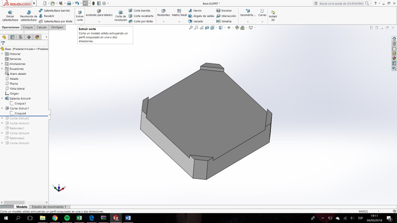The image size is (397, 223).
Task: Open ConfigurationManager tab icon
Action: tap(20, 37)
